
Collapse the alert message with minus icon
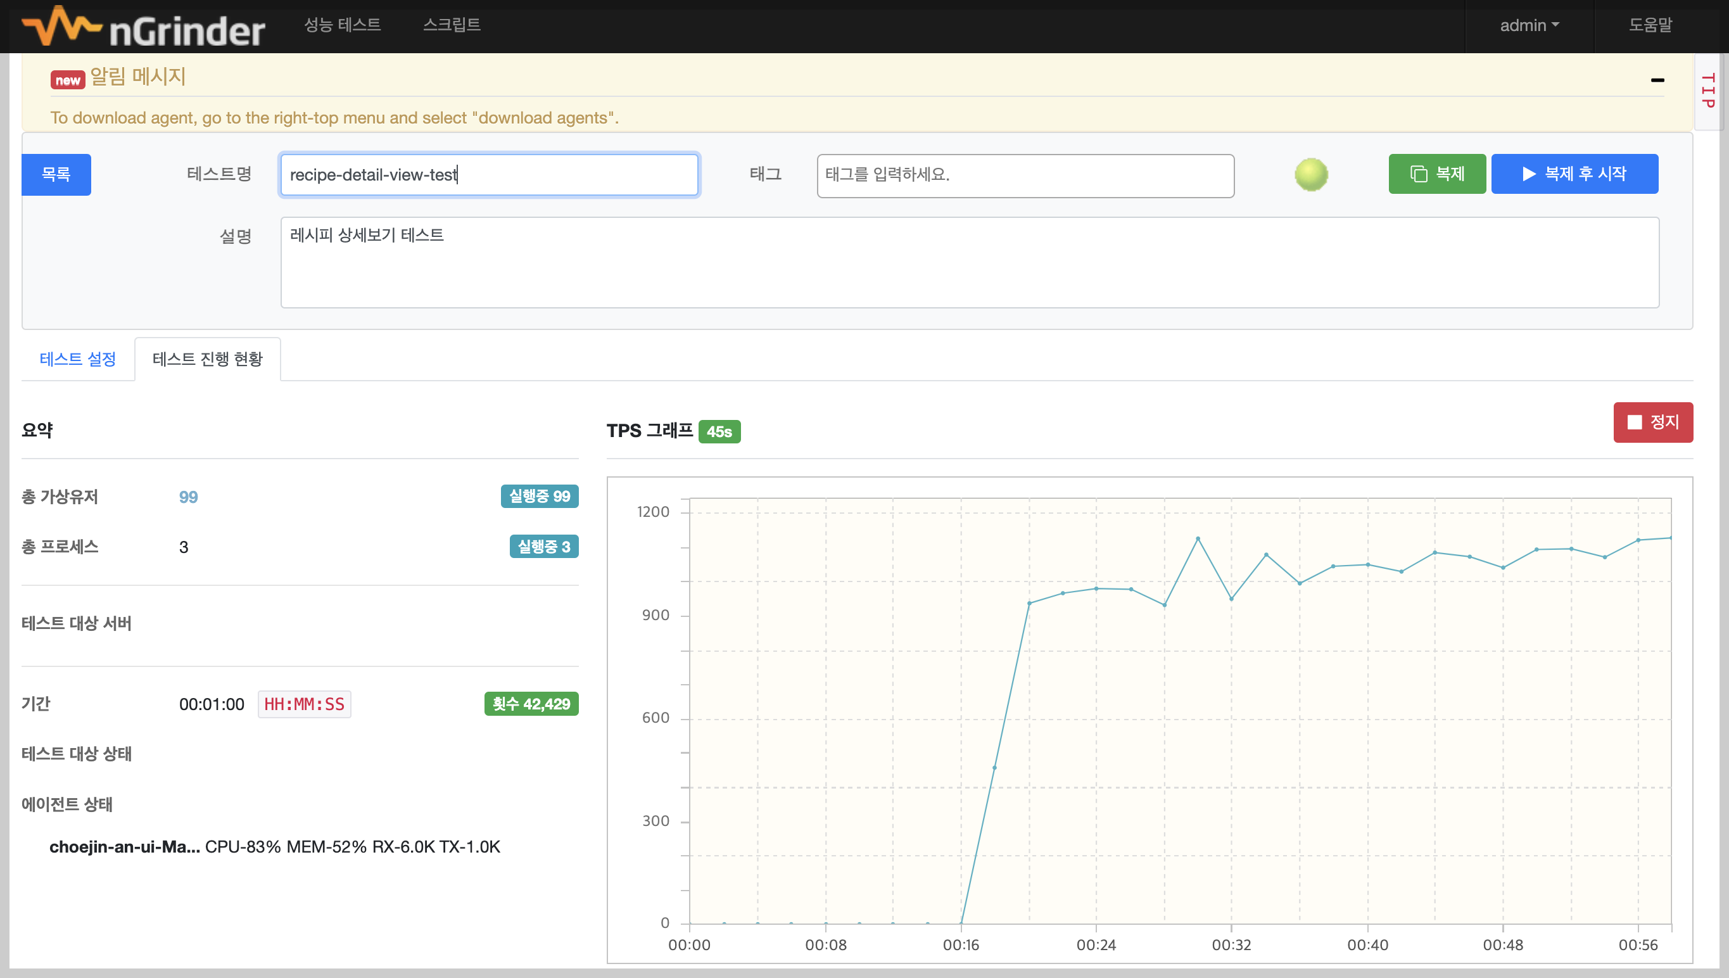click(1657, 80)
